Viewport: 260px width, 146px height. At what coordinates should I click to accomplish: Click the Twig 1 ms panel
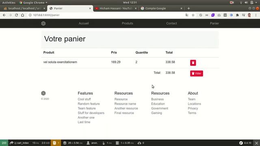point(107,143)
